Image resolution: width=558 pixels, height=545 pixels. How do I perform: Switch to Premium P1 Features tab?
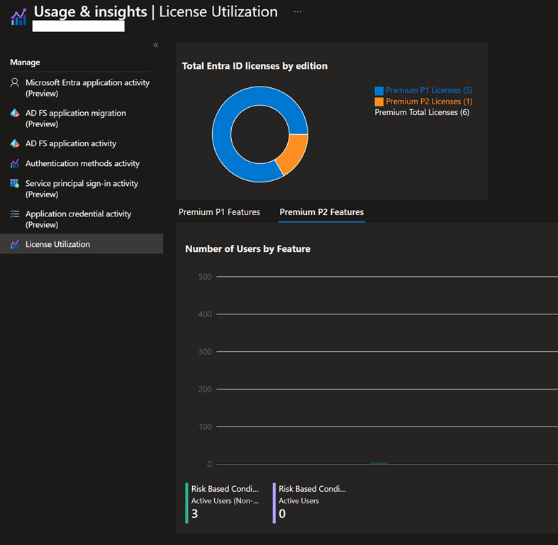click(219, 212)
